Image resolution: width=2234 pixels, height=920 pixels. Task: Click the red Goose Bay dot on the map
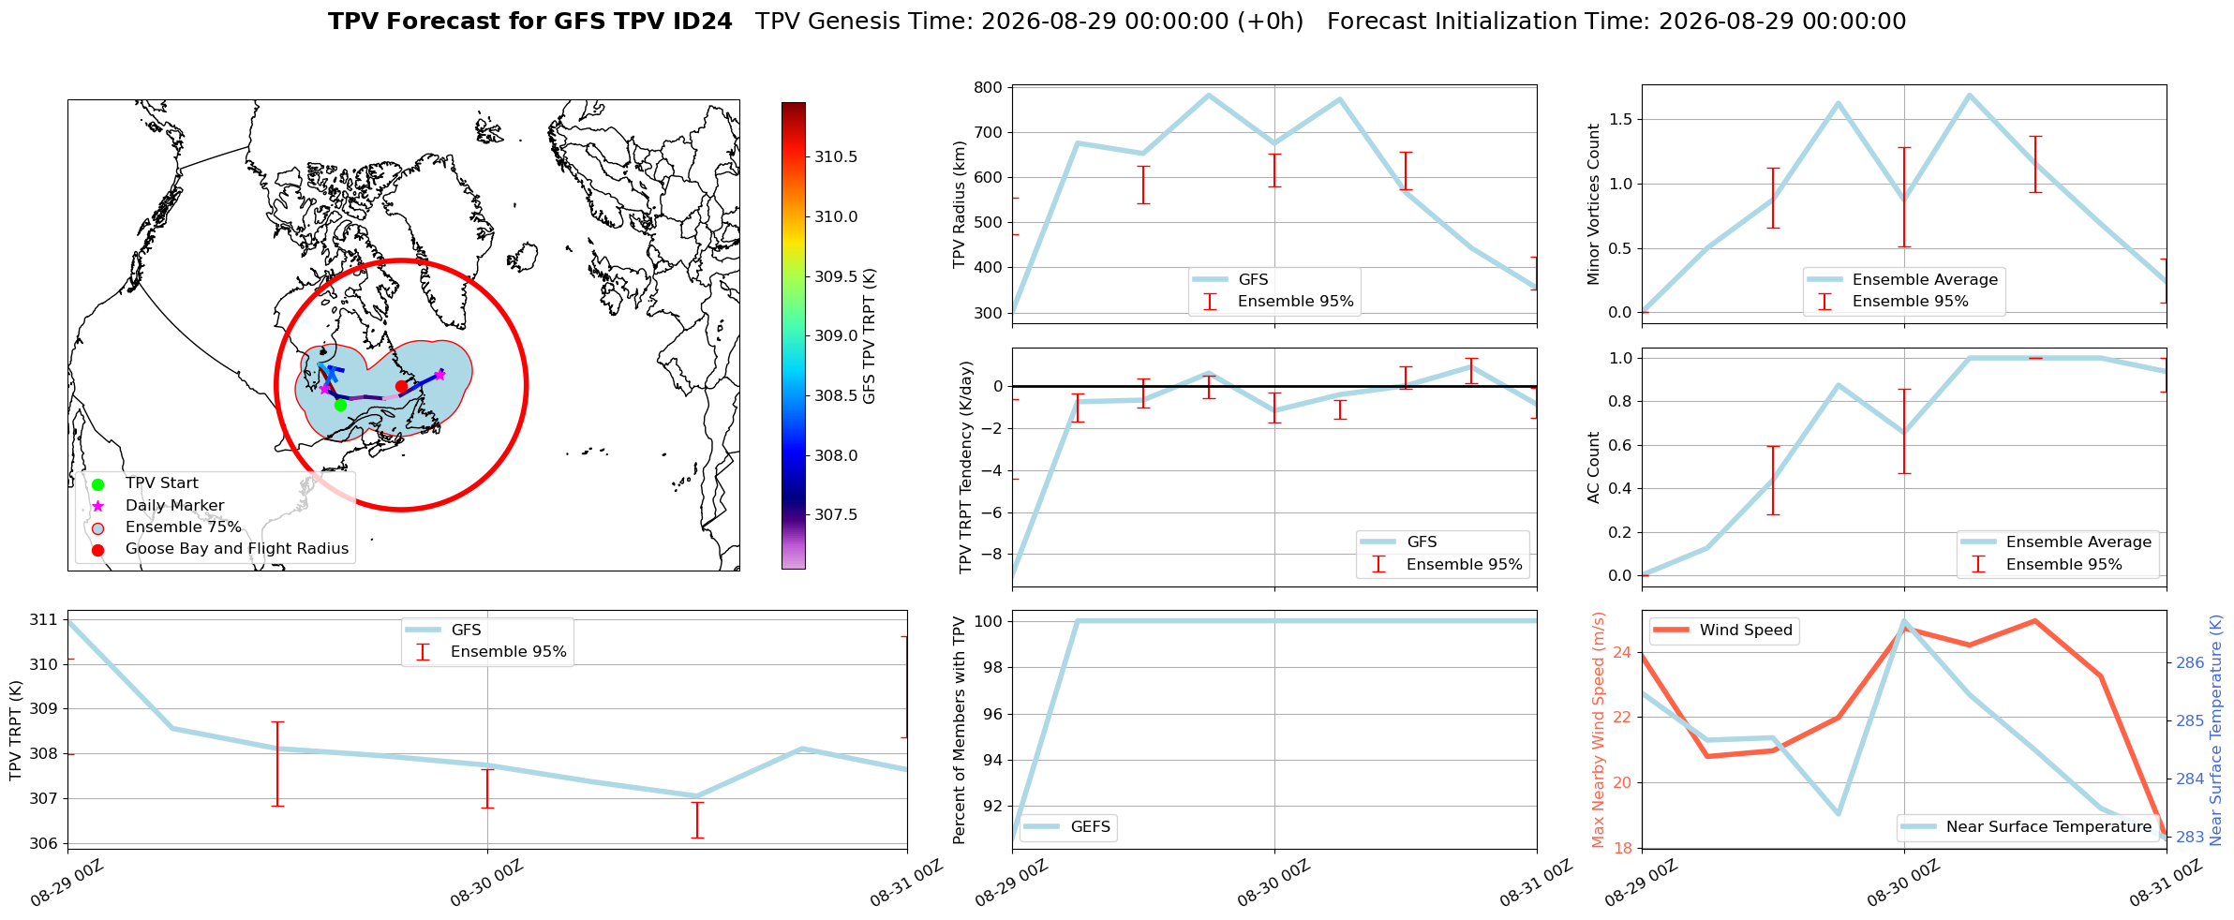pyautogui.click(x=401, y=387)
